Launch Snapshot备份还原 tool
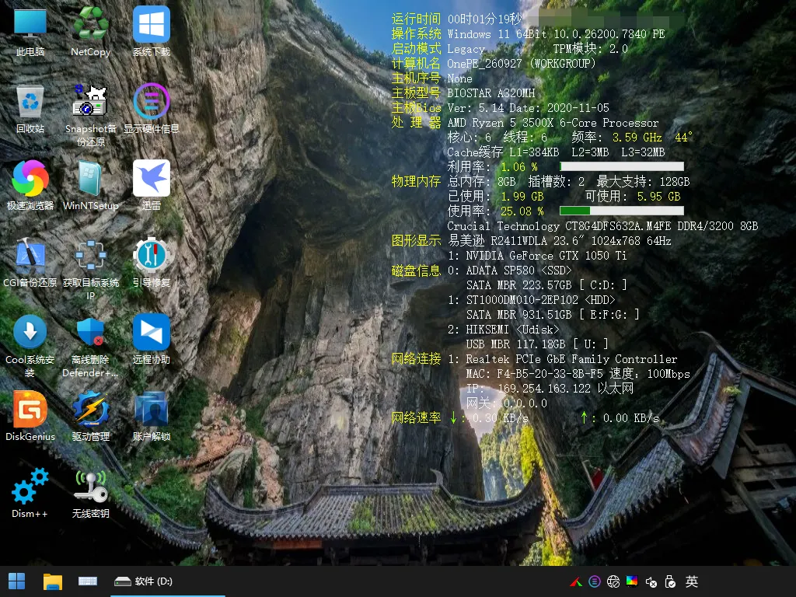Image resolution: width=796 pixels, height=597 pixels. 90,115
